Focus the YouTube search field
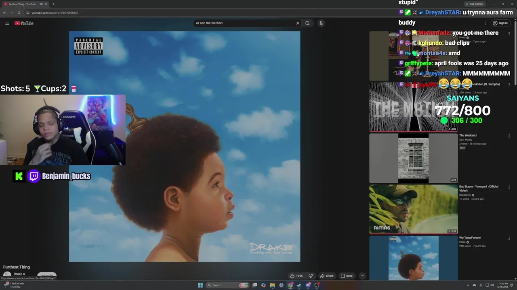 point(244,23)
